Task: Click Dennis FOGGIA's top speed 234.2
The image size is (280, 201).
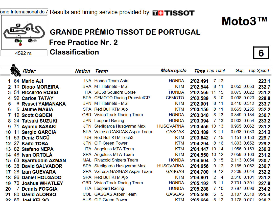Action: 264,189
